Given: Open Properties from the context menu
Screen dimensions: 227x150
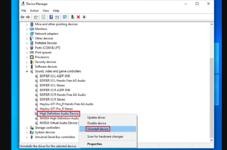Looking at the screenshot, I should click(x=95, y=144).
